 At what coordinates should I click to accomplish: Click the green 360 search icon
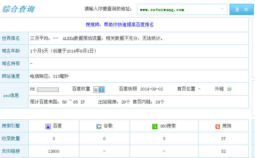[155, 127]
